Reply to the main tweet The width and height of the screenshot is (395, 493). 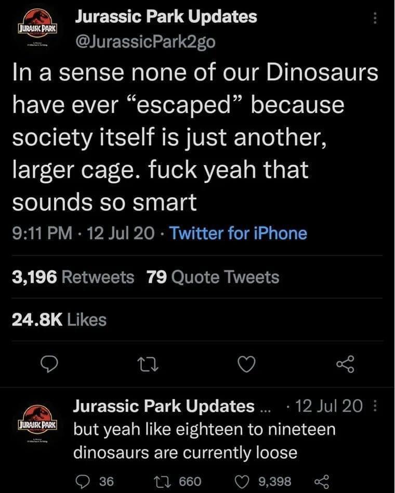coord(50,365)
